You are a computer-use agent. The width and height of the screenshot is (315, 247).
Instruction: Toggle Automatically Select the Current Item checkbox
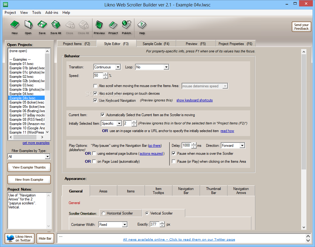coord(103,115)
